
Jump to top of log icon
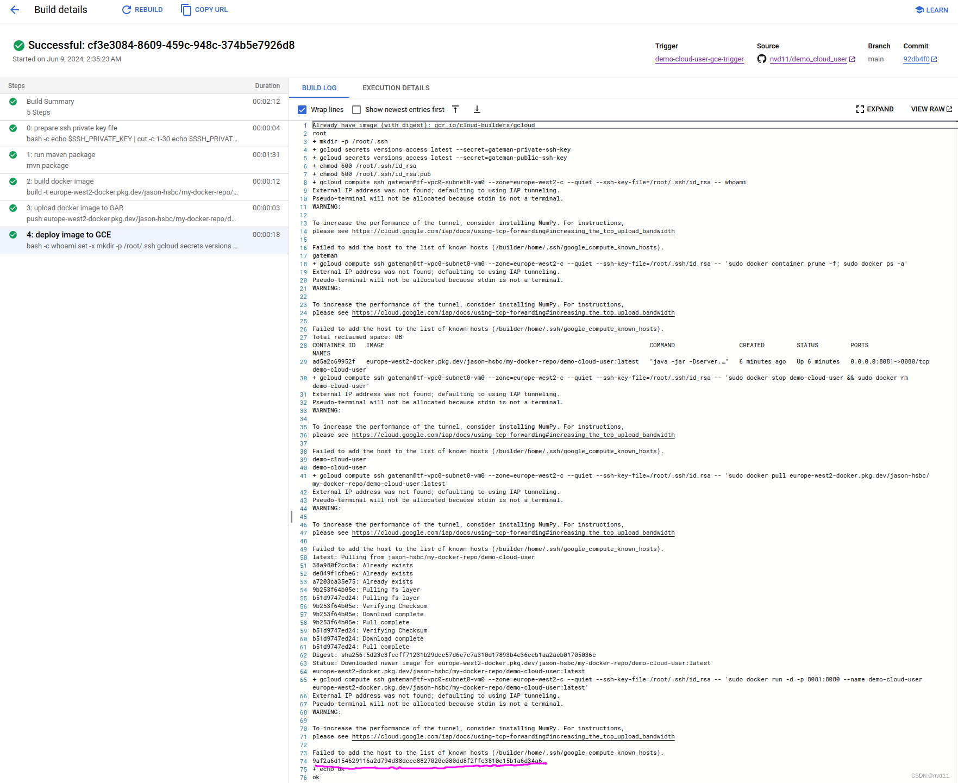(x=455, y=110)
